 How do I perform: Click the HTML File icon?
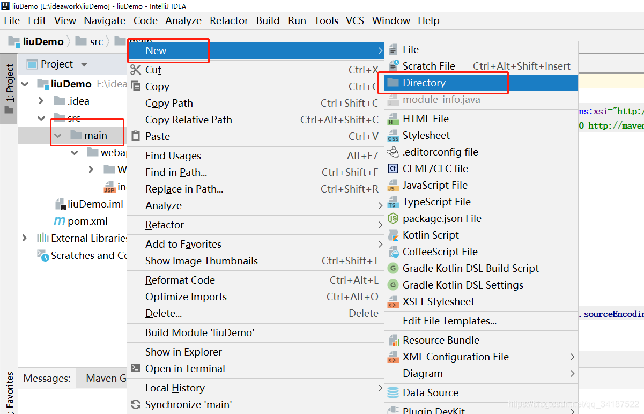(x=393, y=119)
